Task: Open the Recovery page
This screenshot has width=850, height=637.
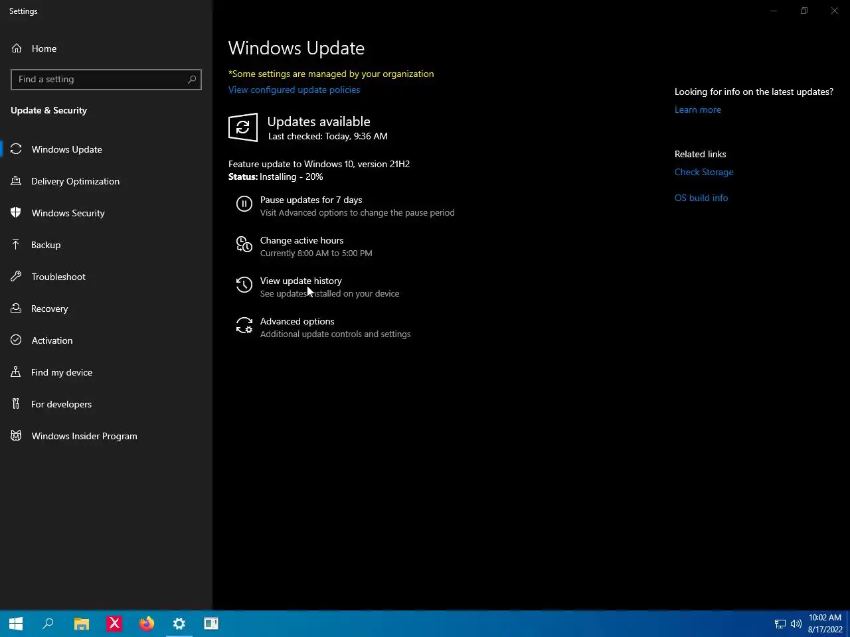Action: pos(106,309)
